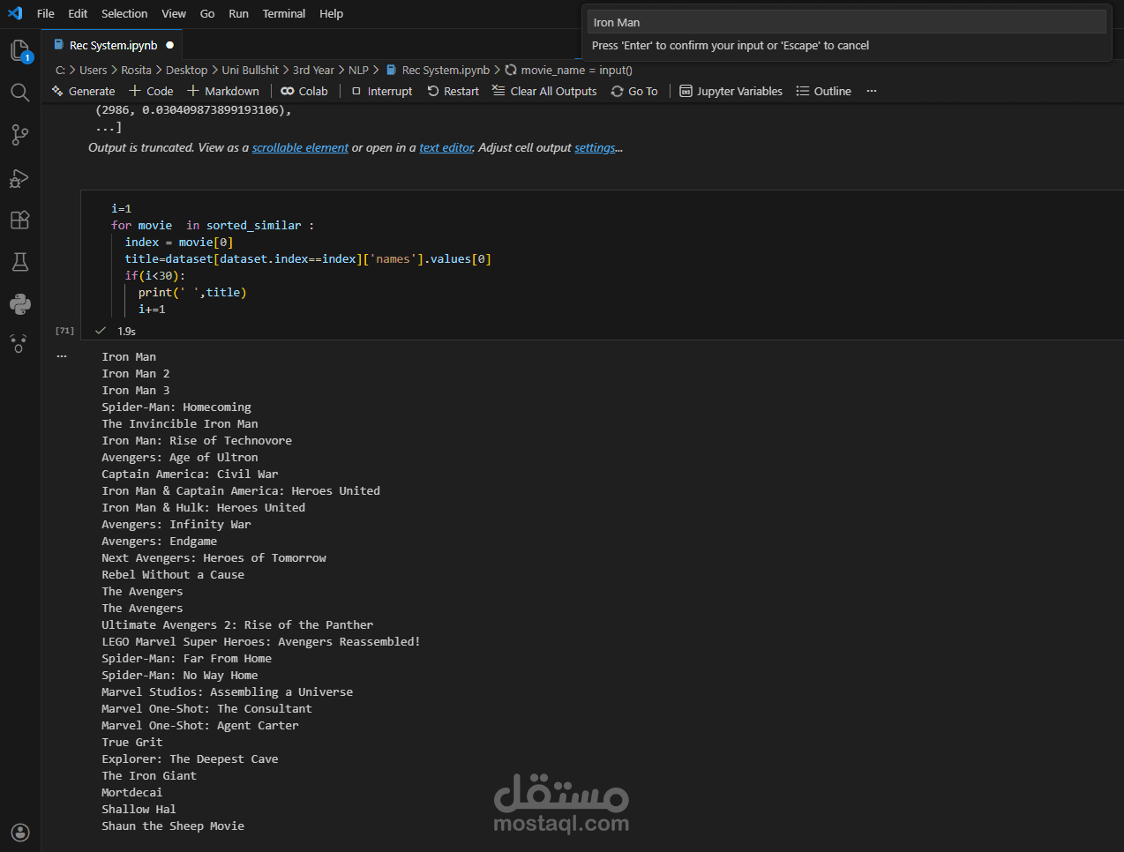1124x852 pixels.
Task: Open the Run menu
Action: tap(238, 13)
